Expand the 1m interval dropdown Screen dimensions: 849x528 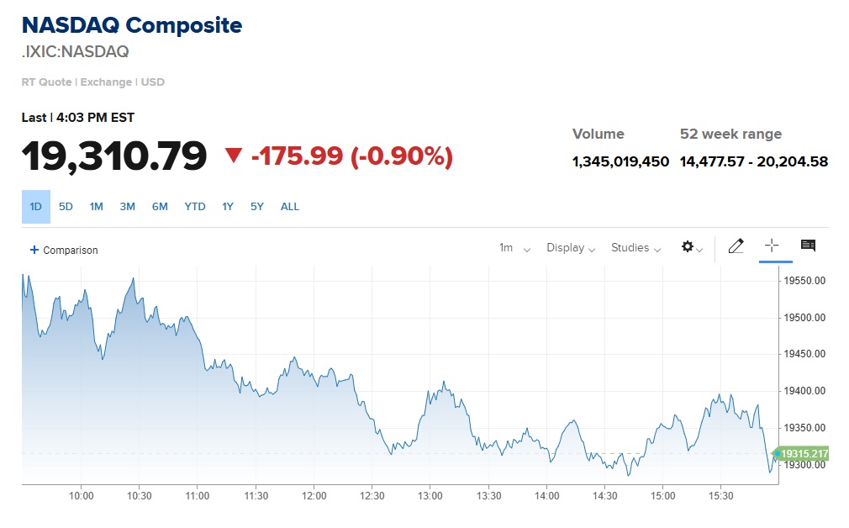pos(514,248)
